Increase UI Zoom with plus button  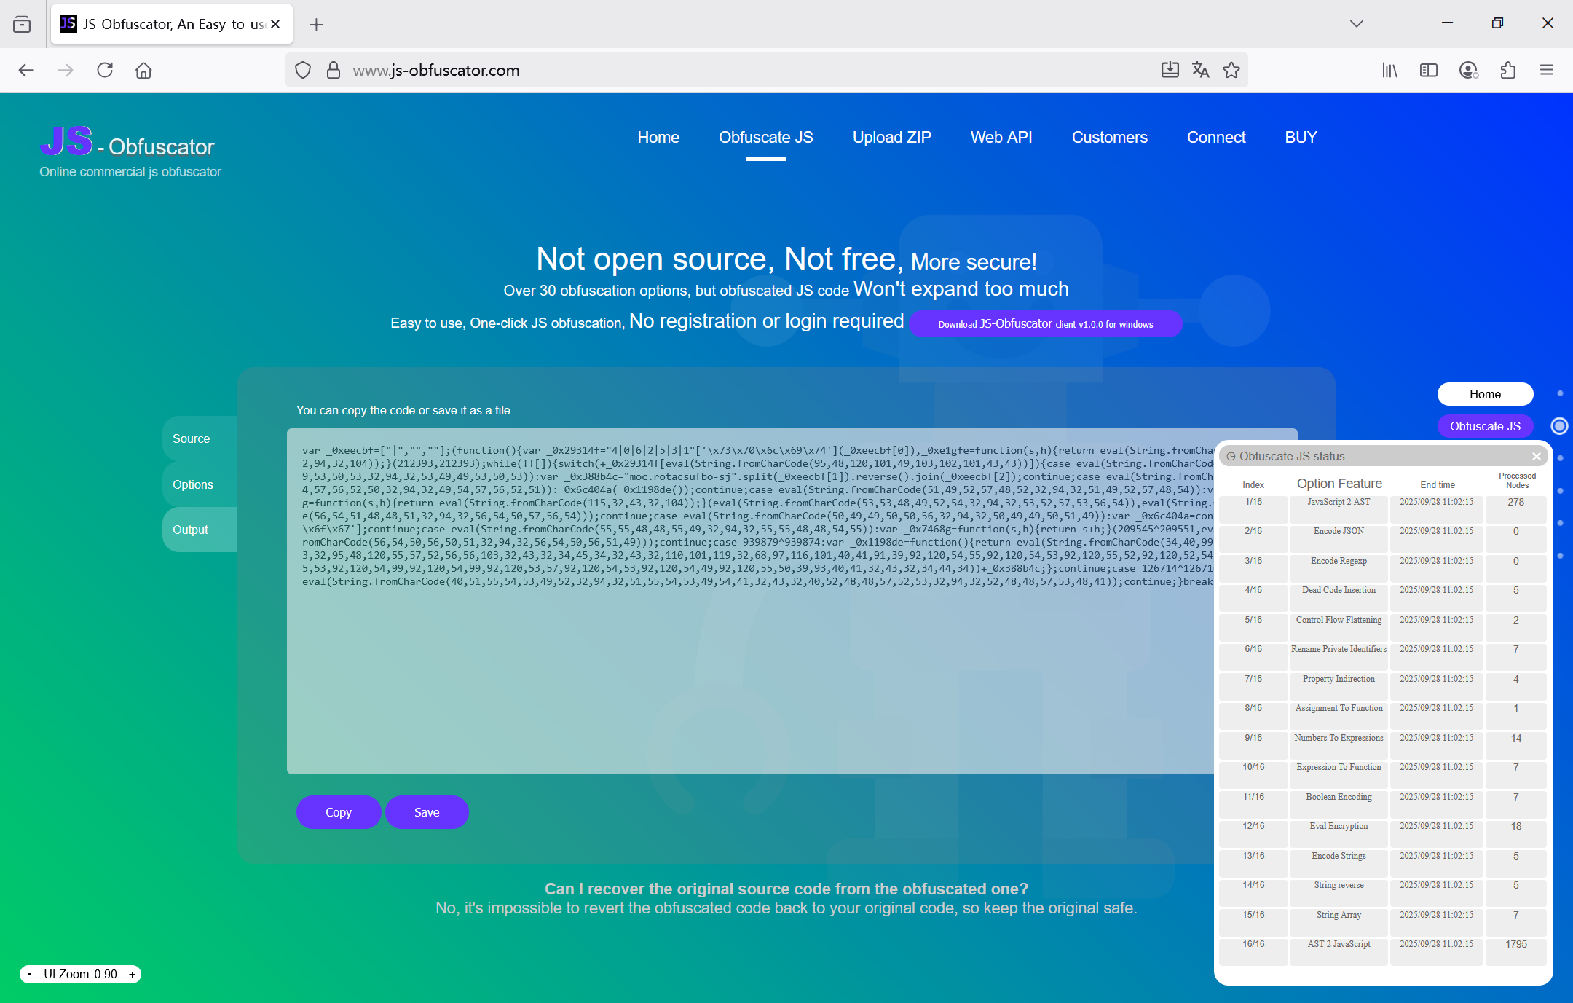click(132, 975)
